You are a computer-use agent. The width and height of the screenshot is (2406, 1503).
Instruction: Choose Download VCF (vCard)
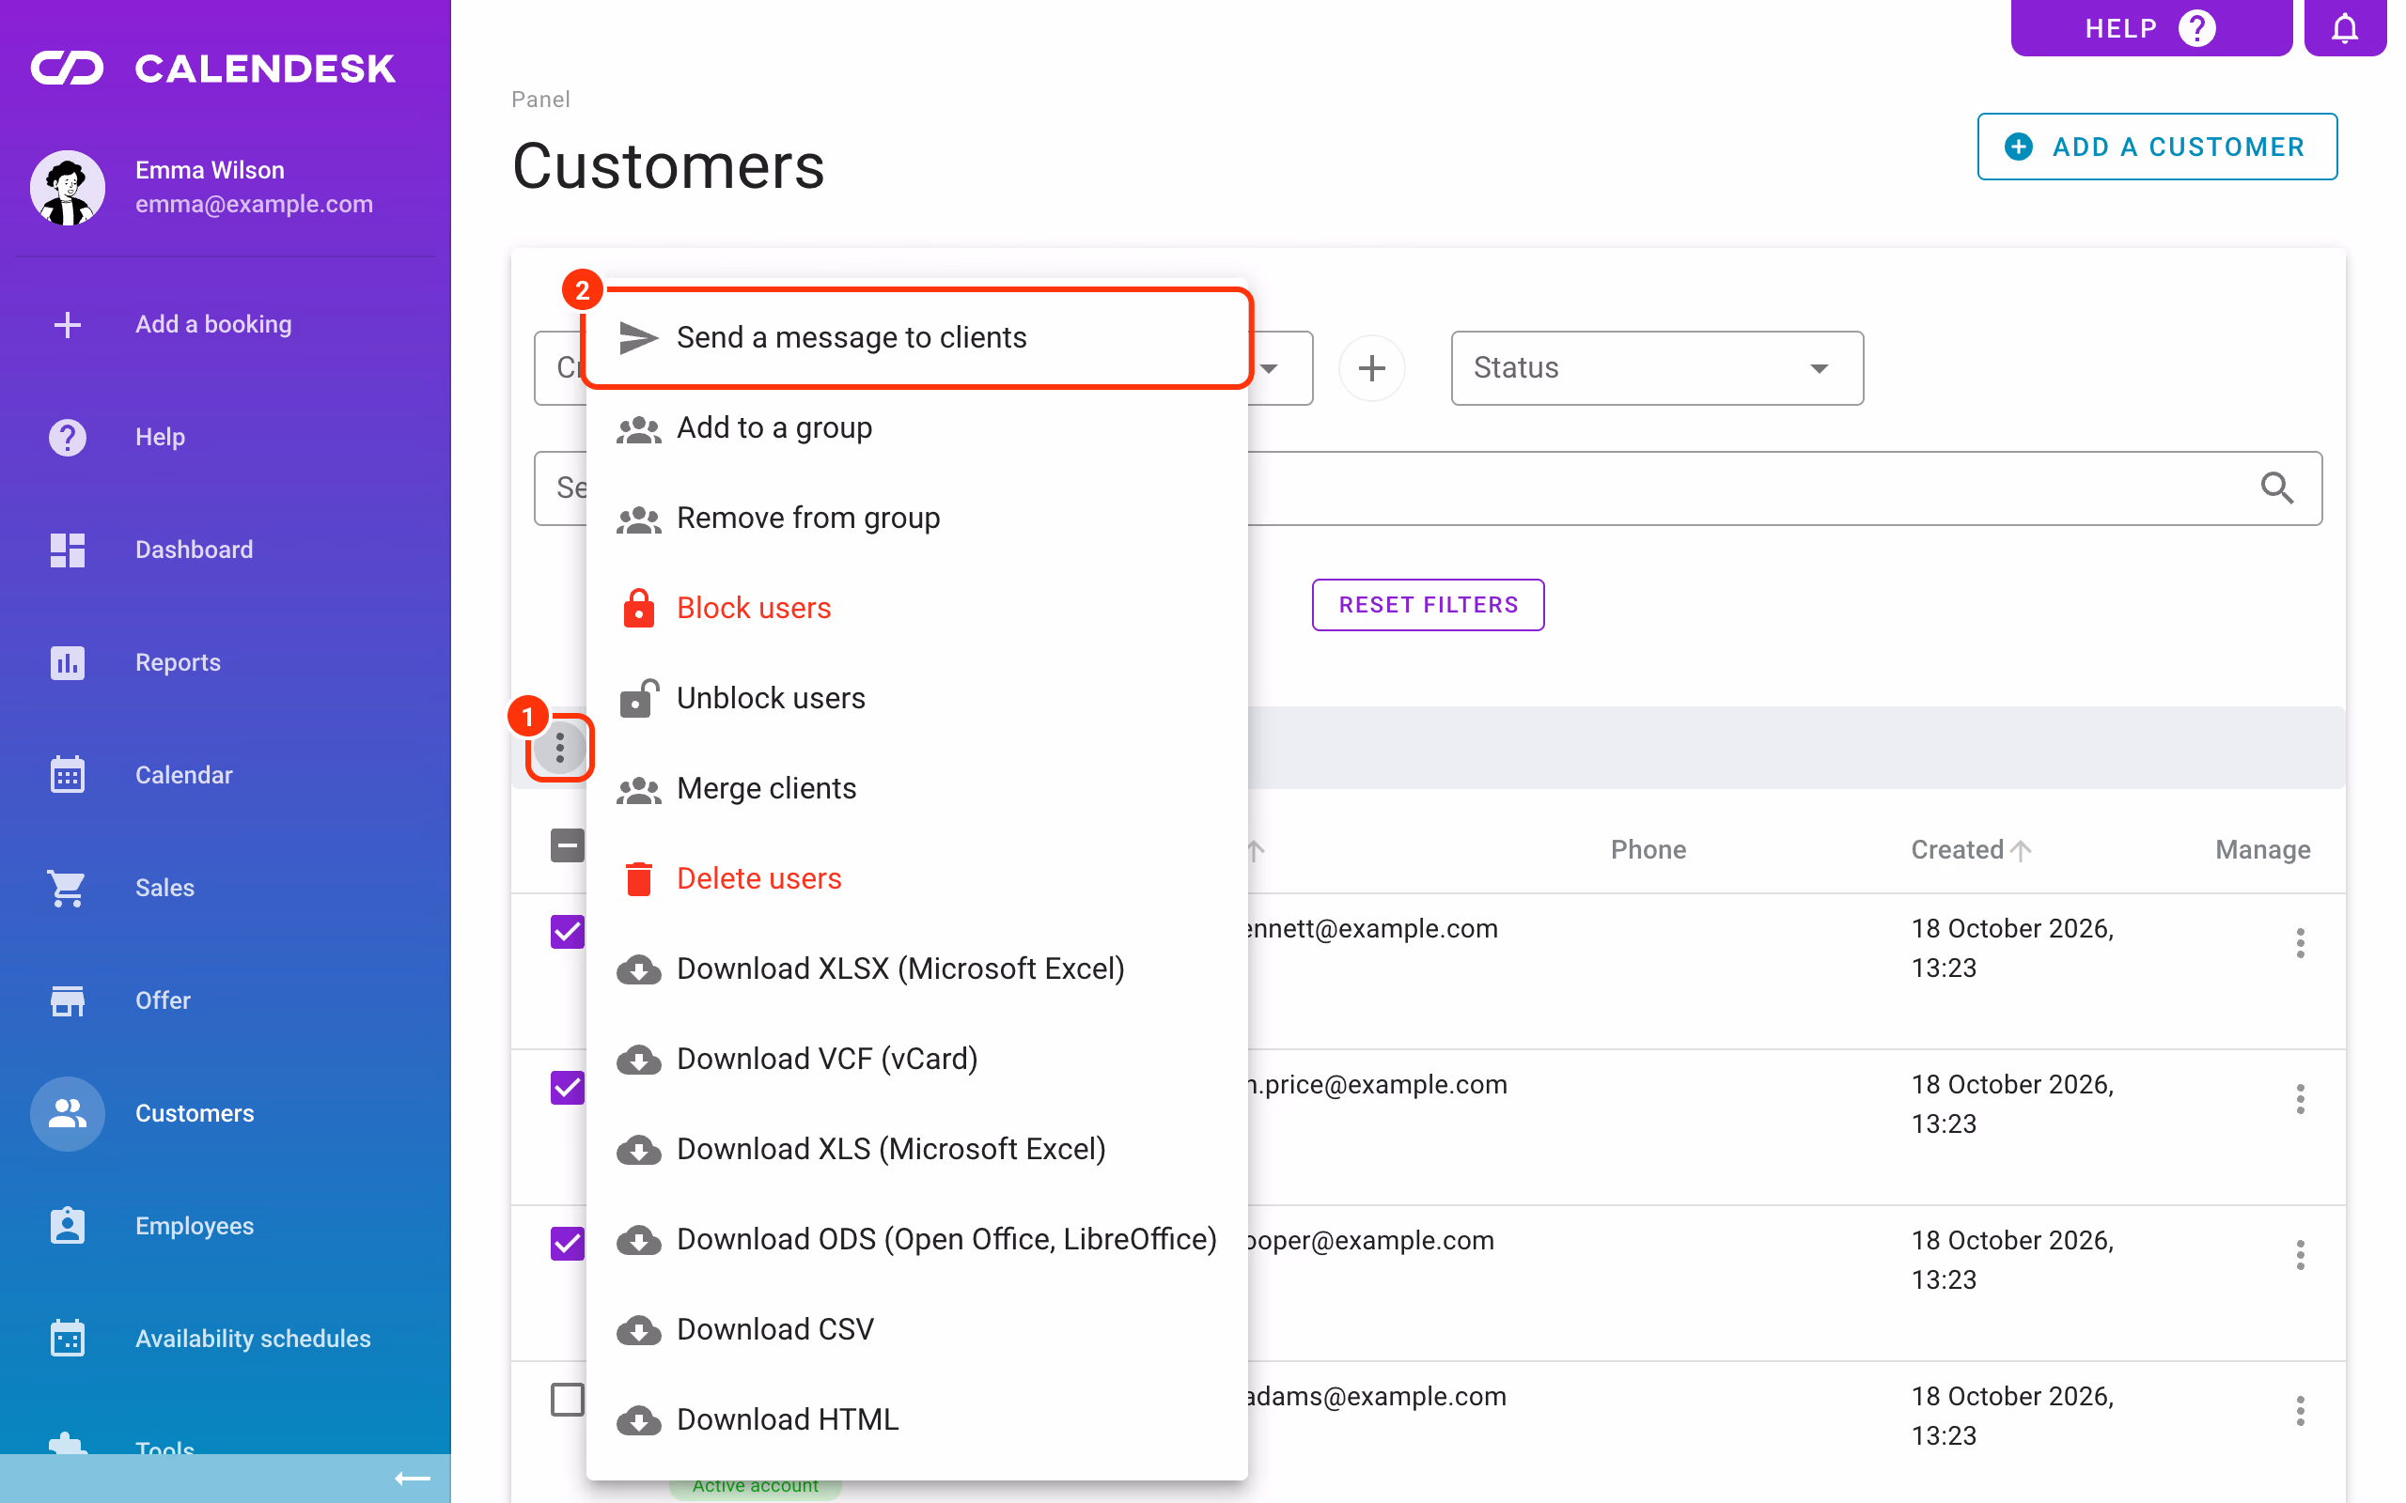pyautogui.click(x=916, y=1060)
